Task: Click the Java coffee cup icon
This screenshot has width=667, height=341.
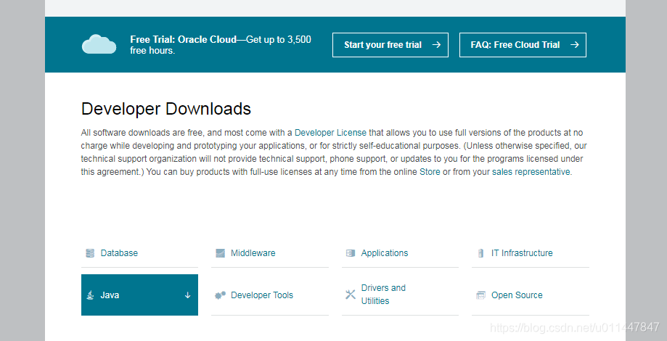Action: tap(90, 295)
